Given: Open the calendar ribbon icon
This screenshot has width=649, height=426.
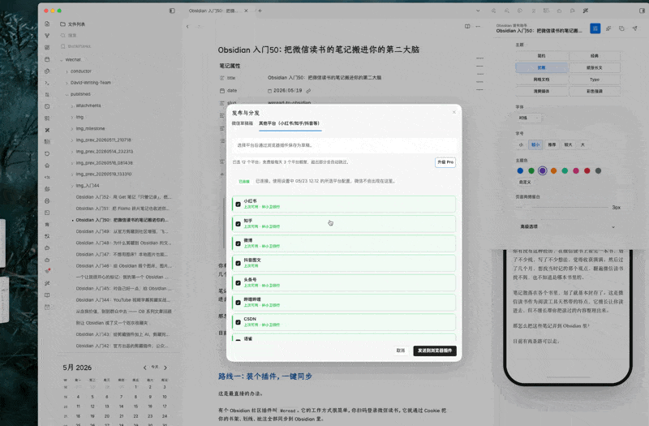Looking at the screenshot, I should click(x=47, y=59).
